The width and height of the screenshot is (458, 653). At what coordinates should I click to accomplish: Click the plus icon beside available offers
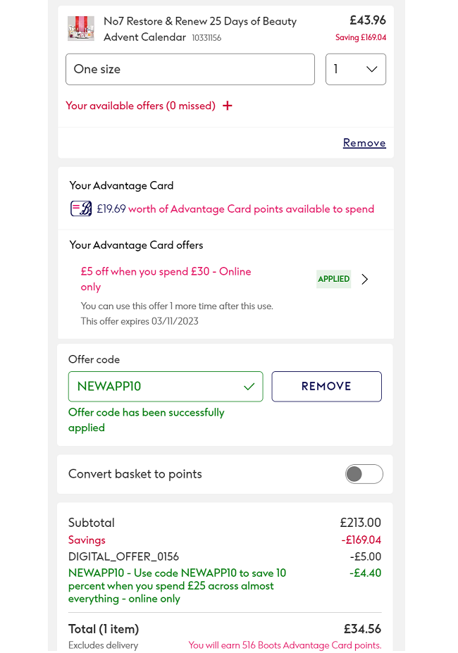(x=227, y=105)
